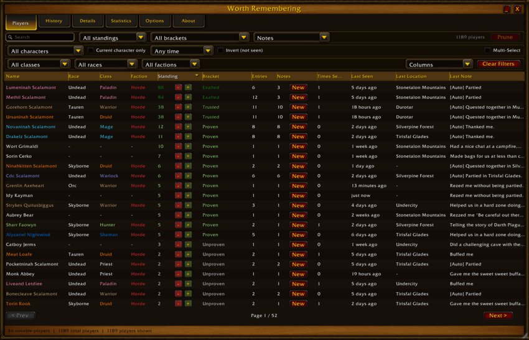Click green plus icon on Wort Grimaldi row
Screen dimensions: 529x340
tap(188, 146)
